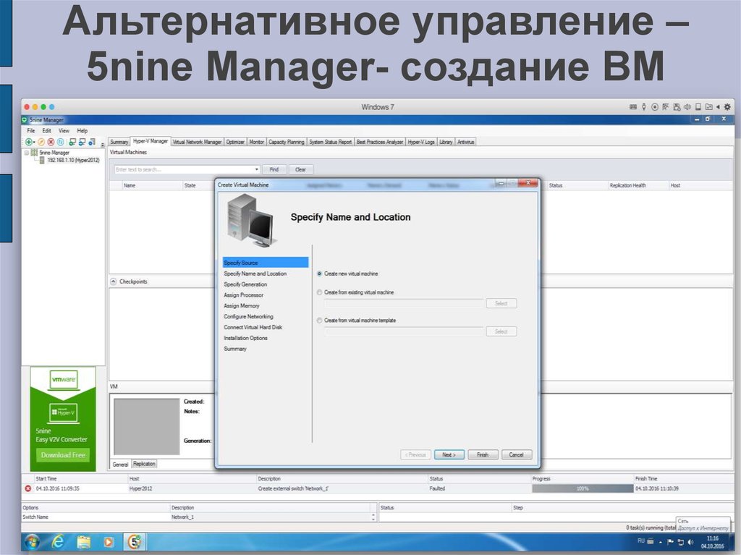Open the System Status Report tab
The image size is (741, 555).
[330, 142]
